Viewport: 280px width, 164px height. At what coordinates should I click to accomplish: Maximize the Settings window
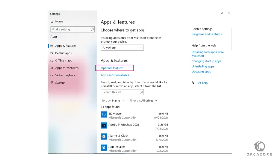pos(221,13)
